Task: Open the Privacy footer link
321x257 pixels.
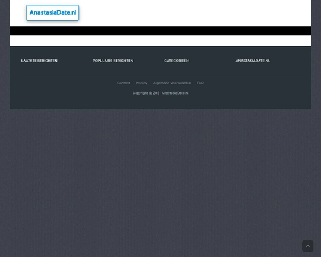Action: tap(141, 83)
